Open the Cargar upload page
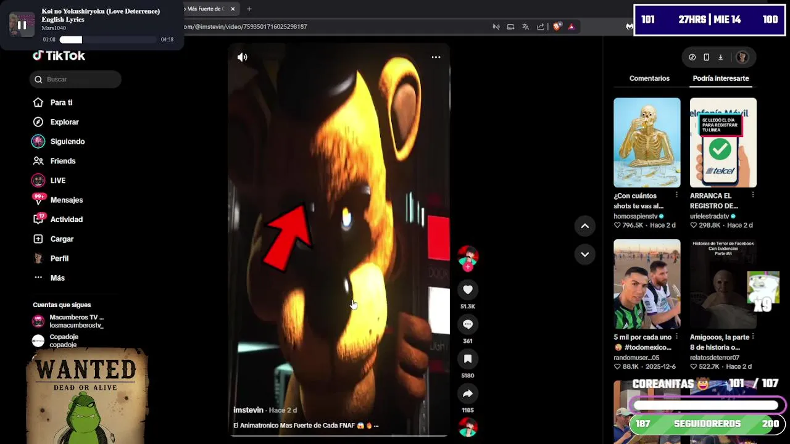 pos(62,239)
